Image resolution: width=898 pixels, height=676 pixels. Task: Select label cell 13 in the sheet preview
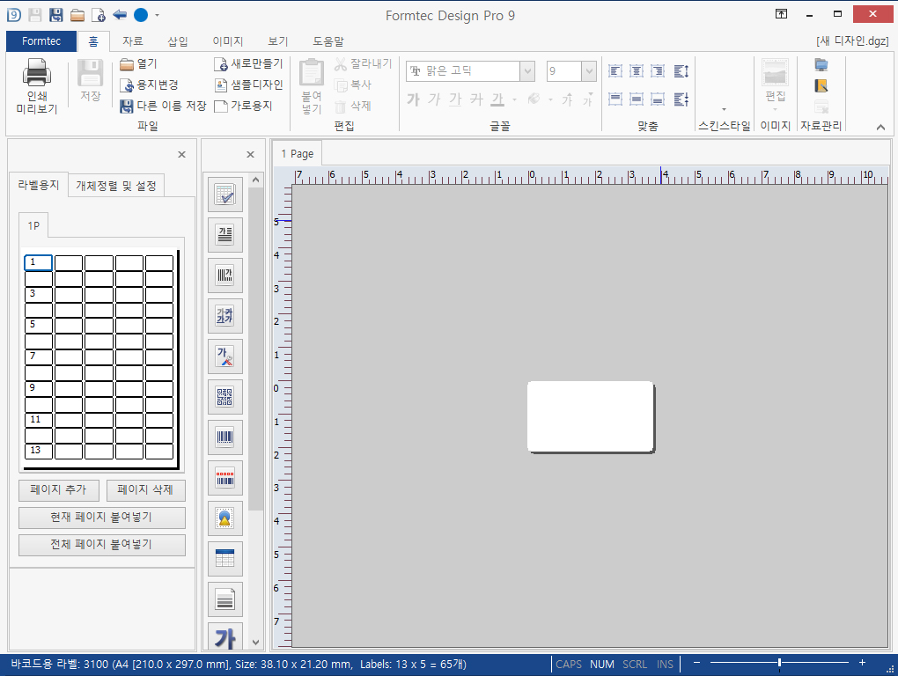click(39, 451)
